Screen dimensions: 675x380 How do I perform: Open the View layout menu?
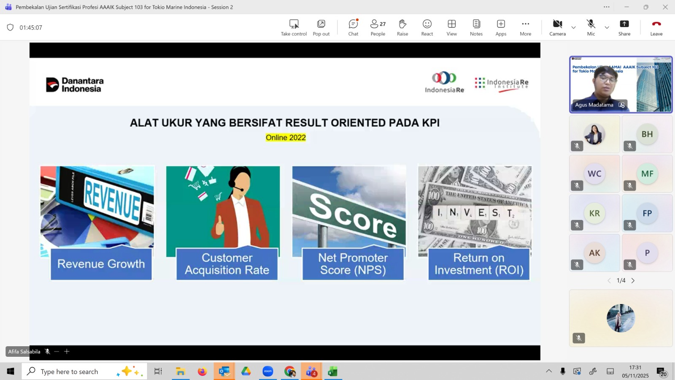click(x=451, y=27)
